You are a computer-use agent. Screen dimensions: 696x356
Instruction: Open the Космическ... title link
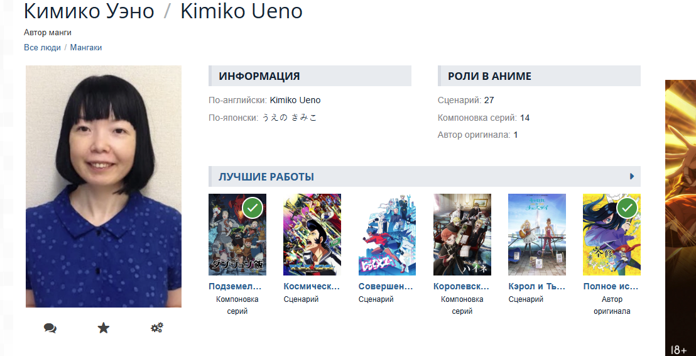coord(312,287)
